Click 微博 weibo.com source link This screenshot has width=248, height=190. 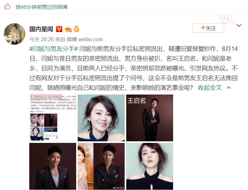[85, 39]
